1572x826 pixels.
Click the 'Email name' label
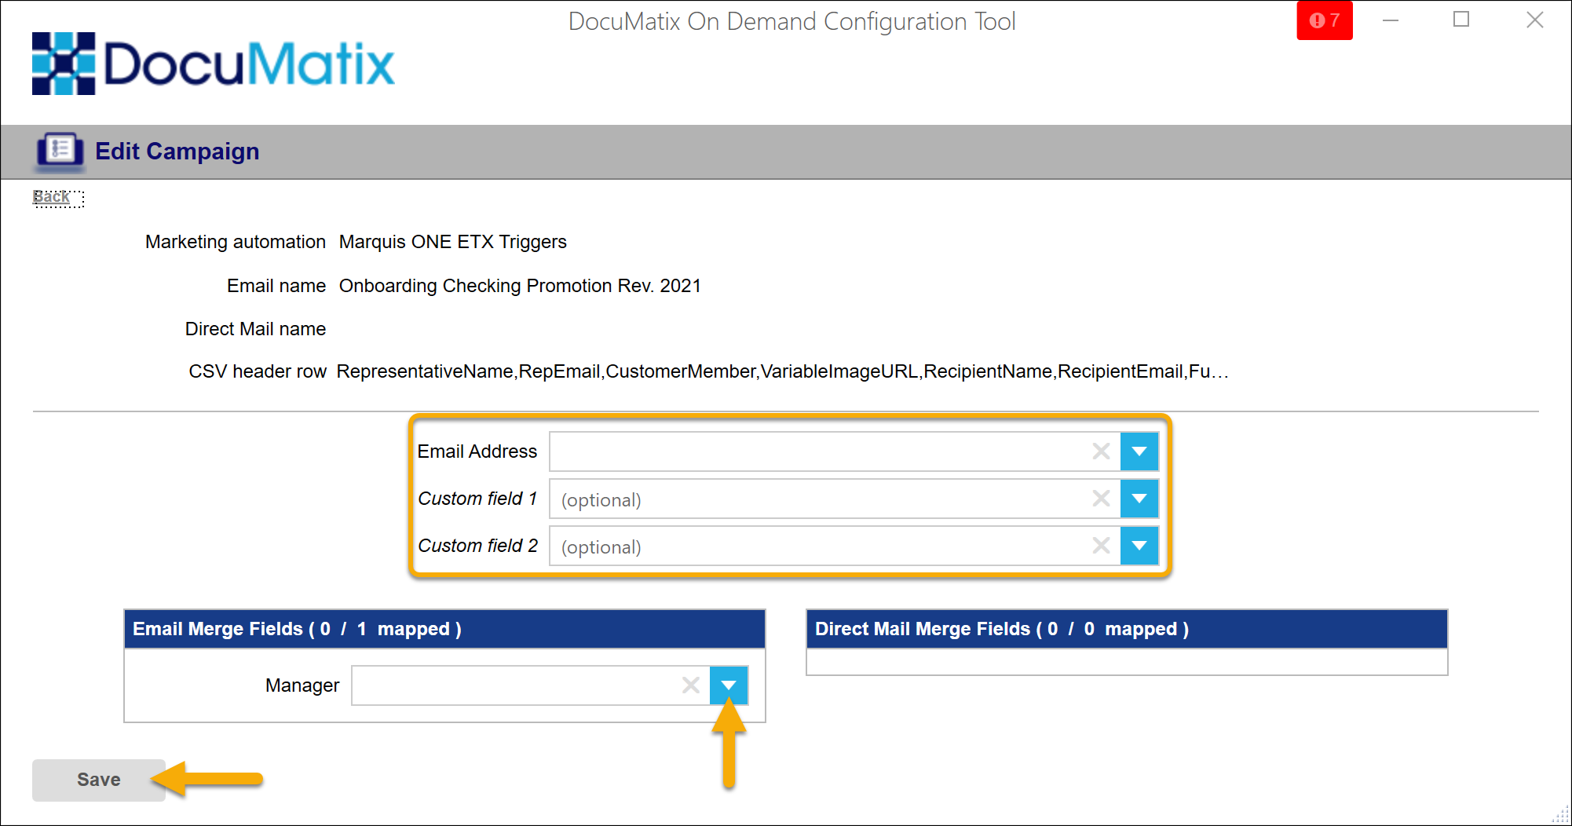[x=276, y=286]
